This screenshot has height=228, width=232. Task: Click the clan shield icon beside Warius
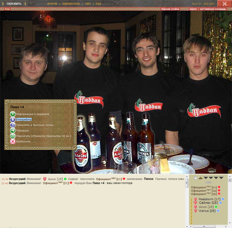pyautogui.click(x=196, y=211)
